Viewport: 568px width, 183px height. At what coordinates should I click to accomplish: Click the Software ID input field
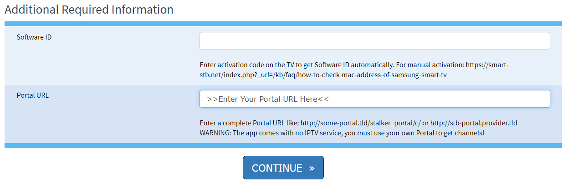point(374,41)
